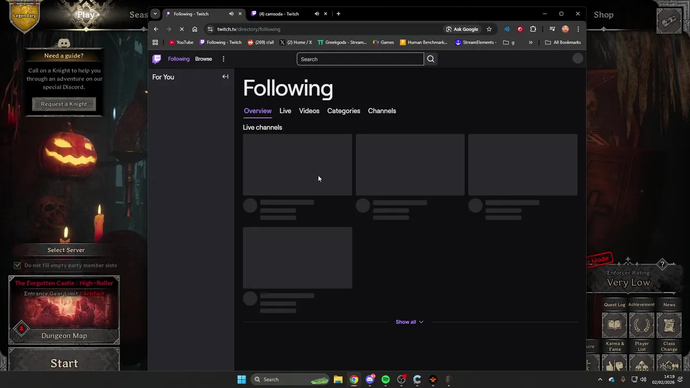View site information icon in address bar
Screen dimensions: 690x388
pos(210,29)
